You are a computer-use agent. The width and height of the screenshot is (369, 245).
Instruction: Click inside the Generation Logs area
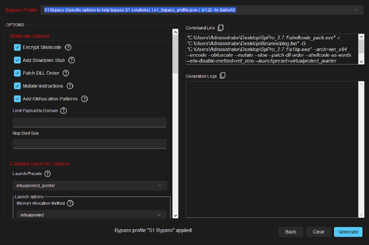tap(272, 150)
